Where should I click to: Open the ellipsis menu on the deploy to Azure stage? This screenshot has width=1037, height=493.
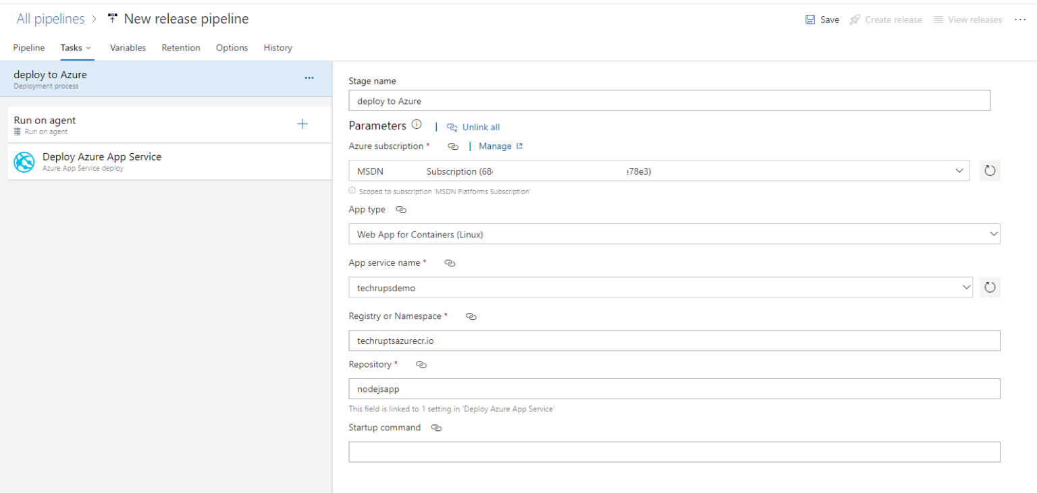pos(309,78)
